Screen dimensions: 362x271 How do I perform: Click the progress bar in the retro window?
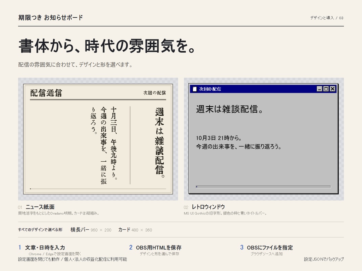coord(263,187)
